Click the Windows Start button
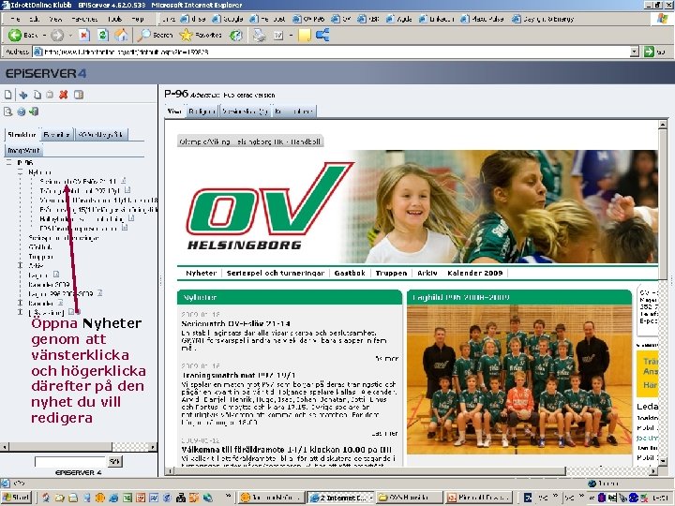675x506 pixels. coord(16,498)
